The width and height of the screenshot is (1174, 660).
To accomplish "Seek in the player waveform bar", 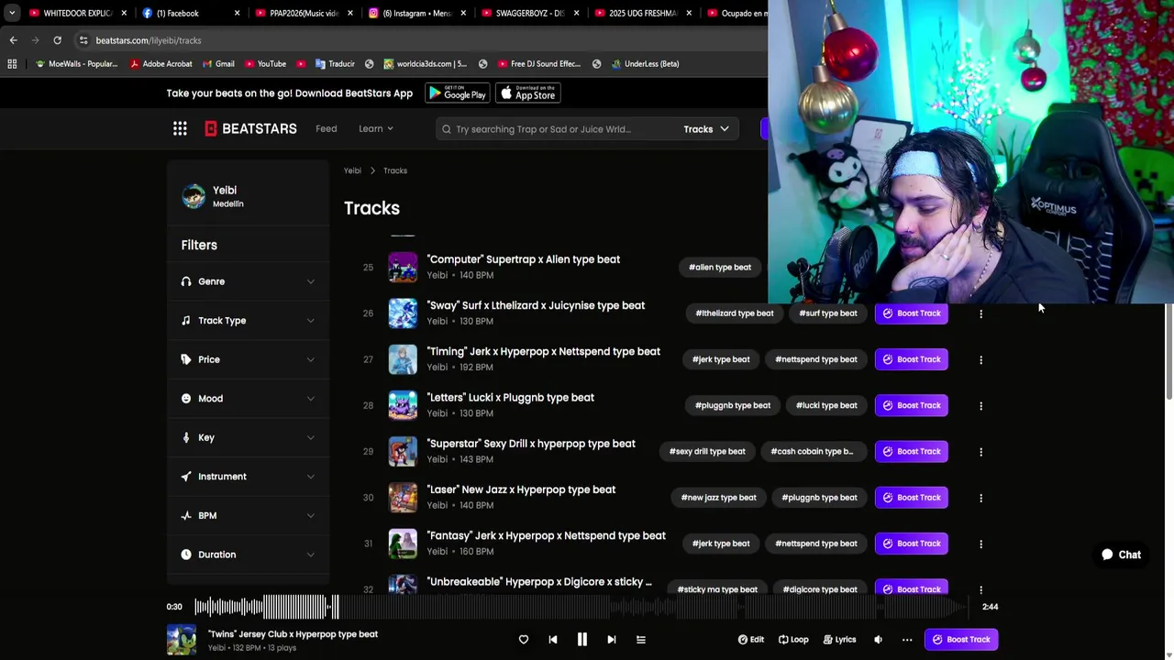I will point(581,607).
